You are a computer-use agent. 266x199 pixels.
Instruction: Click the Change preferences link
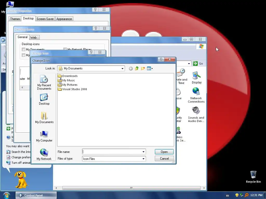(x=19, y=157)
